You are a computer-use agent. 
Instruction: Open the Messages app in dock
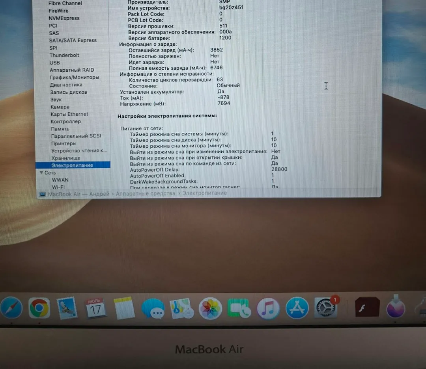153,309
